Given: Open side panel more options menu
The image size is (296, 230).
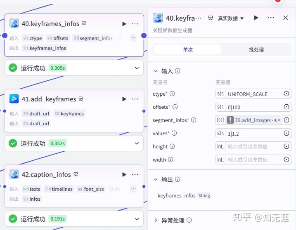Looking at the screenshot, I should pos(271,18).
